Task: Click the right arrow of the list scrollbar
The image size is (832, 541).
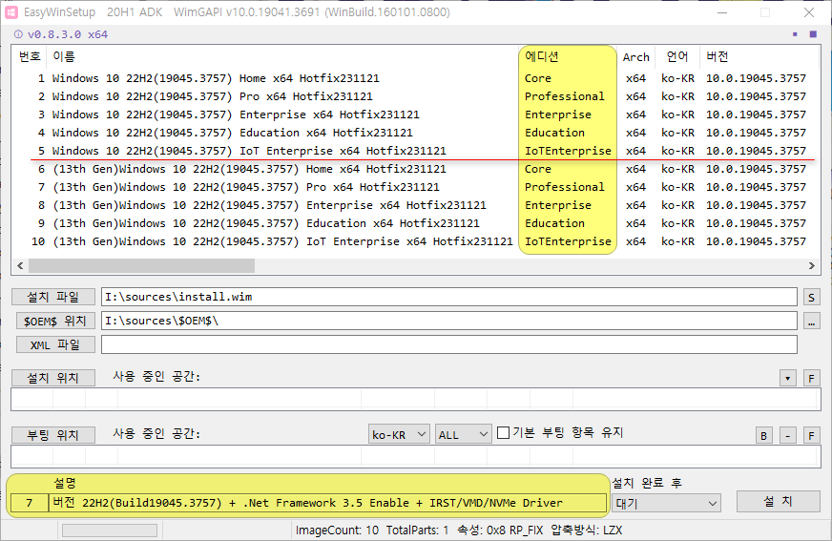Action: (812, 265)
